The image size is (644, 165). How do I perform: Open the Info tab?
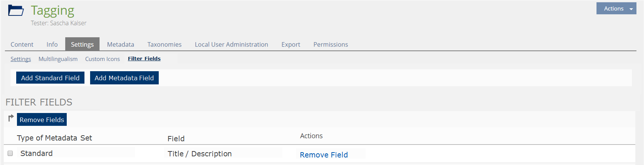tap(52, 44)
